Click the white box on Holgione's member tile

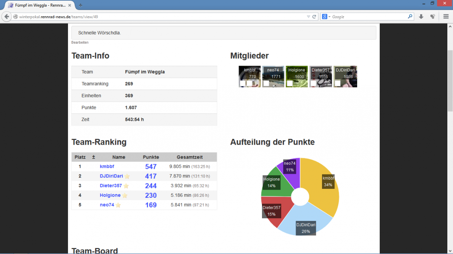(x=290, y=83)
